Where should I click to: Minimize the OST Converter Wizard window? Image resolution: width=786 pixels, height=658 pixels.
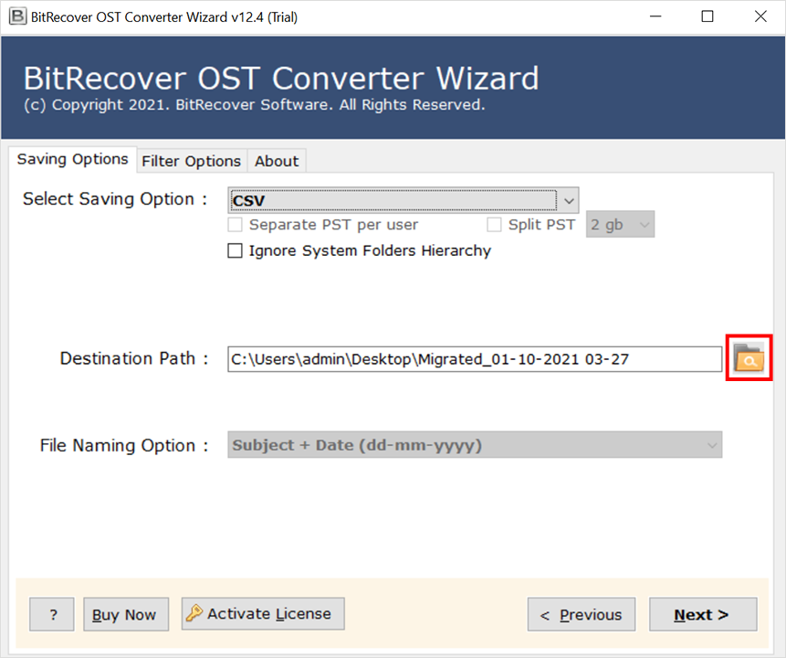[655, 16]
